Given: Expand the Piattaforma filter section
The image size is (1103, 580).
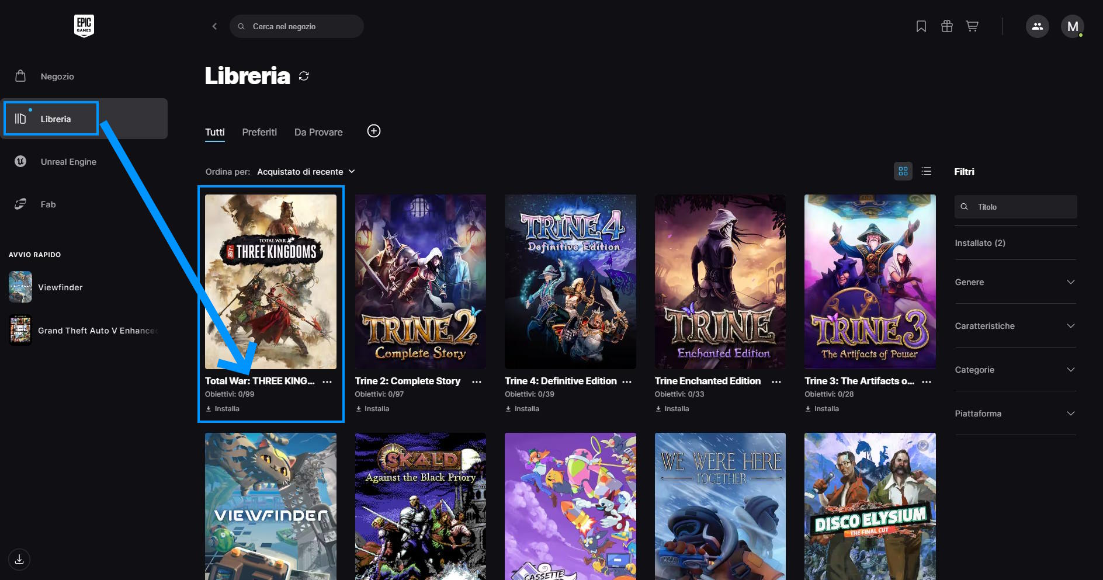Looking at the screenshot, I should coord(1015,414).
